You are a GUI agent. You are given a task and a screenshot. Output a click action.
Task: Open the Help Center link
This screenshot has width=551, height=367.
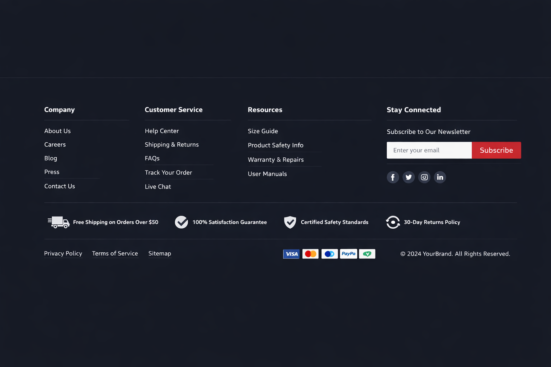[162, 131]
